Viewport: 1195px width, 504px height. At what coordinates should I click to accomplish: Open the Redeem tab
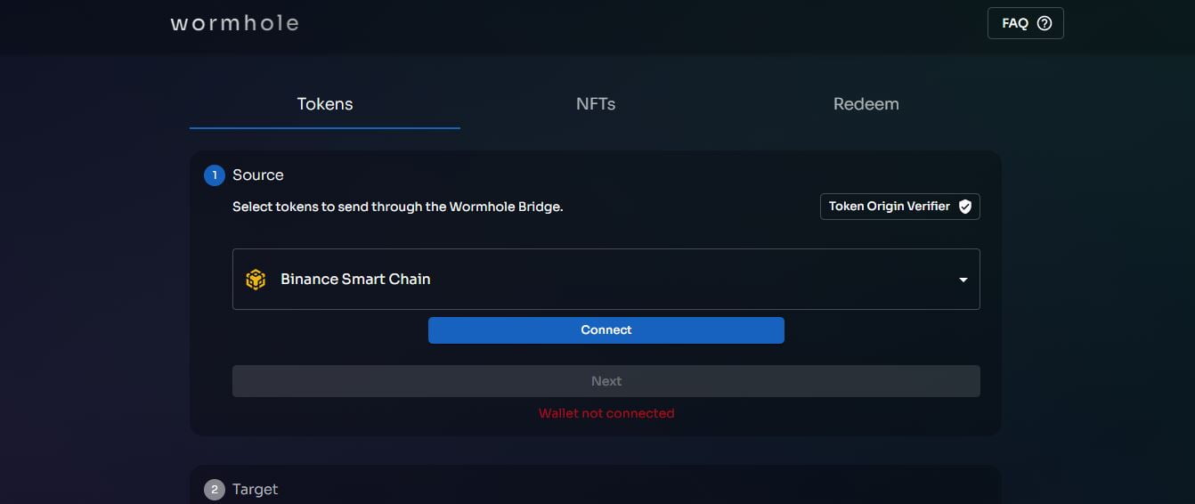[866, 104]
